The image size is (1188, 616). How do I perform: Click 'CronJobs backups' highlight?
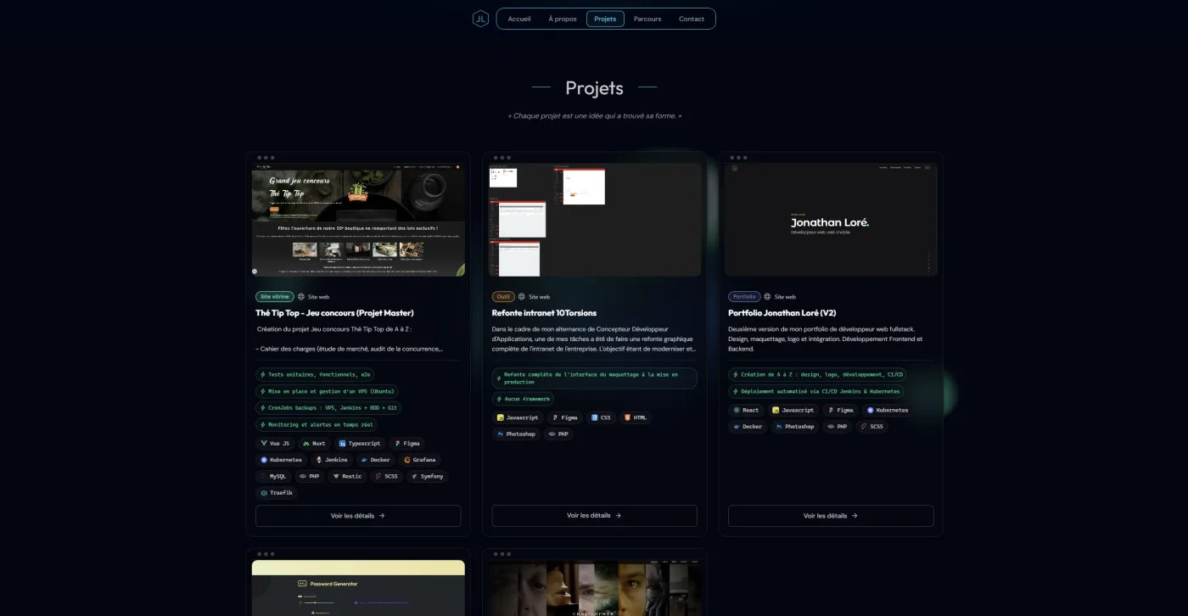point(329,408)
